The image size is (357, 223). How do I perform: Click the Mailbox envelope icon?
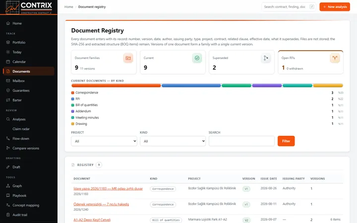click(x=8, y=81)
